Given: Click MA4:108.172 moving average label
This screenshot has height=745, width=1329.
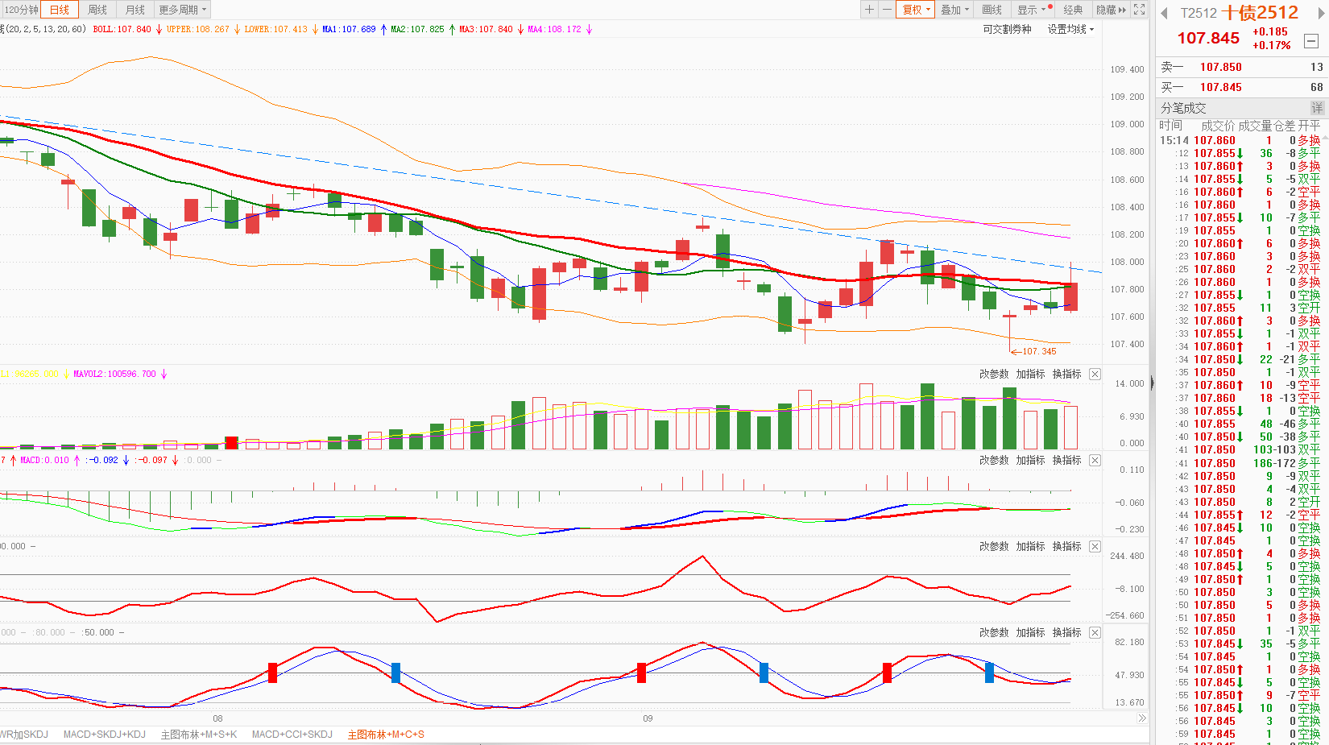Looking at the screenshot, I should point(554,29).
